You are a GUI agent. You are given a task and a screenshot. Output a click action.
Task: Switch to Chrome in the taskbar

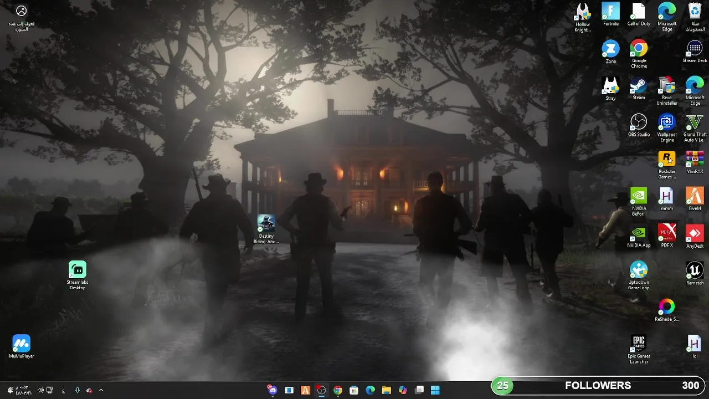coord(338,390)
